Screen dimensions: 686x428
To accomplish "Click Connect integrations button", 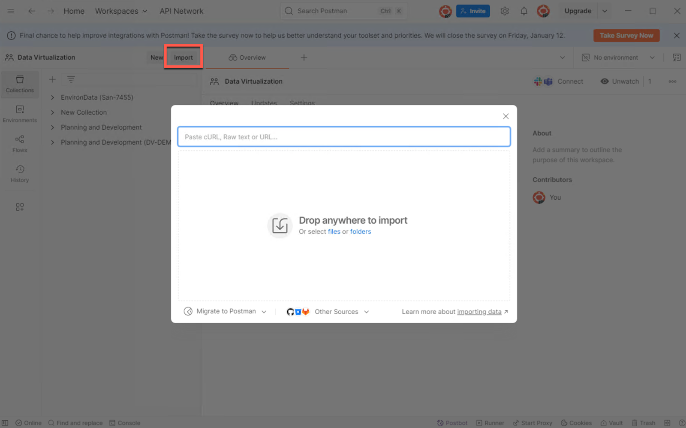I will (558, 82).
